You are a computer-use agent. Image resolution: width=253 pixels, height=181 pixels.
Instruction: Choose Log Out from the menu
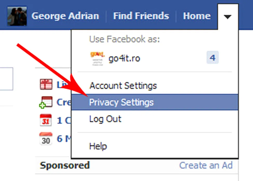point(105,119)
